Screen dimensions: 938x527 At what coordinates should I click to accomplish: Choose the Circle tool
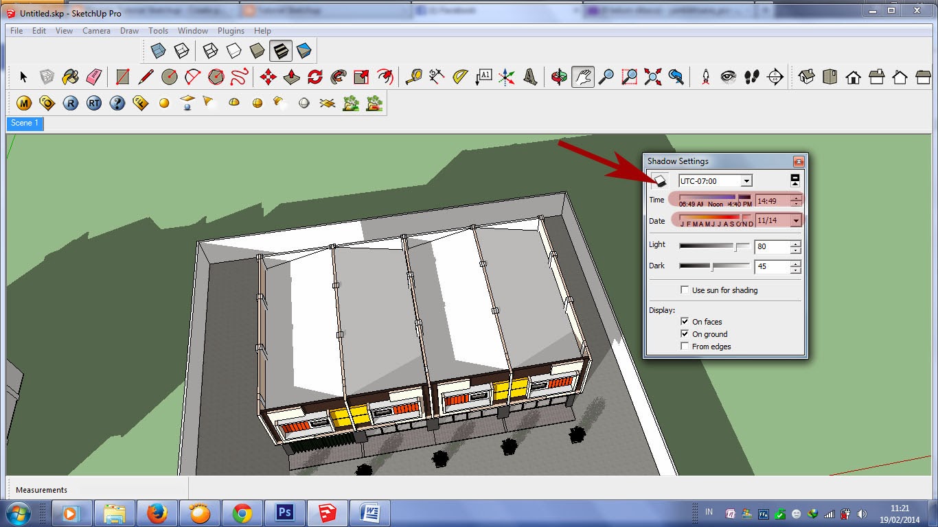tap(169, 77)
